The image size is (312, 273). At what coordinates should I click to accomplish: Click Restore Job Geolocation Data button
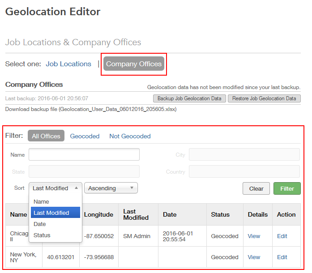264,98
